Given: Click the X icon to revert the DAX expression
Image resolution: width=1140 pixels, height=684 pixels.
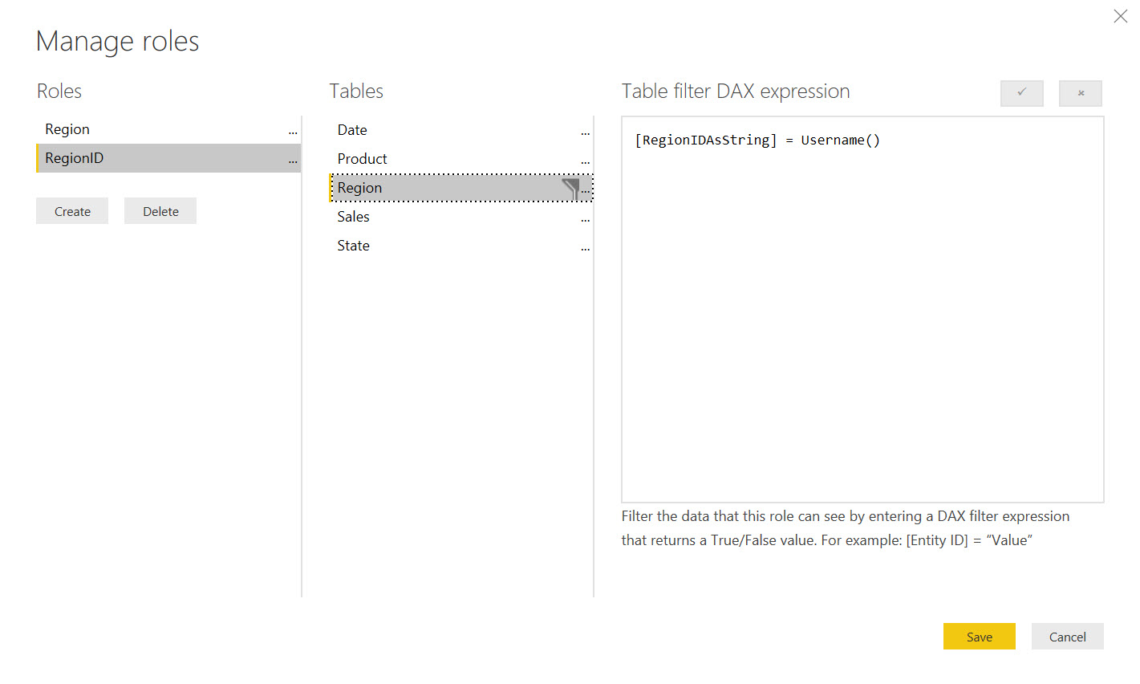Looking at the screenshot, I should click(1080, 93).
